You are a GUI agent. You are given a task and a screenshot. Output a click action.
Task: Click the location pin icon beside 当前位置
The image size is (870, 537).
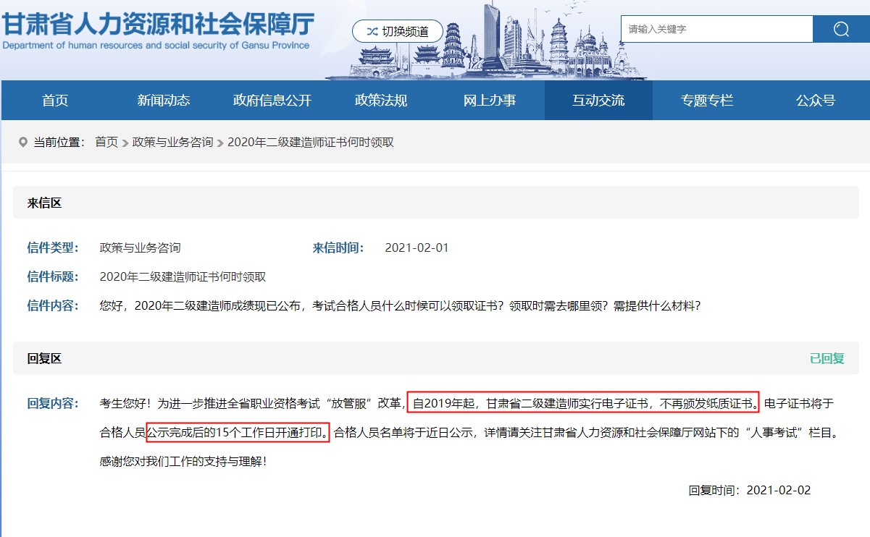coord(24,143)
